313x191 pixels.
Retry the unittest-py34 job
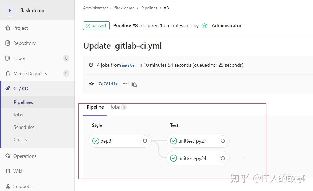point(223,158)
